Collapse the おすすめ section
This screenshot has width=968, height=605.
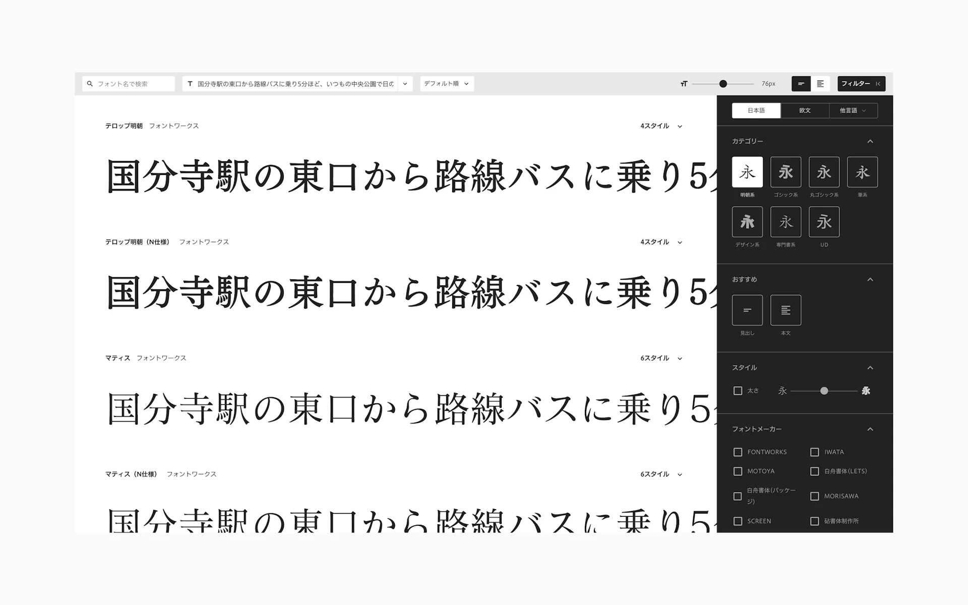[870, 279]
